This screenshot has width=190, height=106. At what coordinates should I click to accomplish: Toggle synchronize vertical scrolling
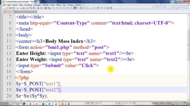pos(61,8)
